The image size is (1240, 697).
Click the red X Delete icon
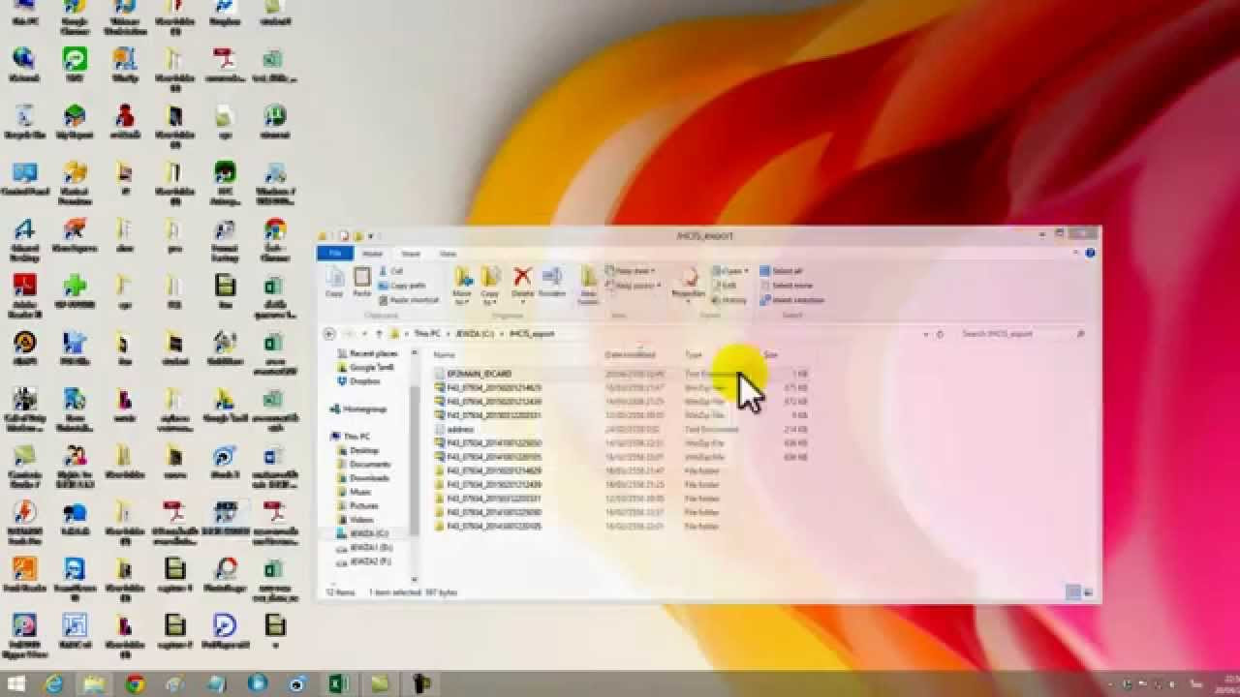(523, 277)
